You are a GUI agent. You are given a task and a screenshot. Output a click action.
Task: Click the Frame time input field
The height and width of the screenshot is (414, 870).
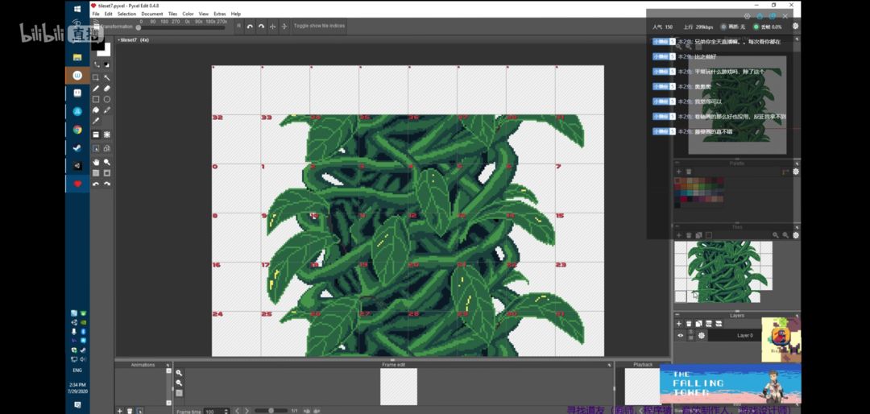click(x=216, y=412)
